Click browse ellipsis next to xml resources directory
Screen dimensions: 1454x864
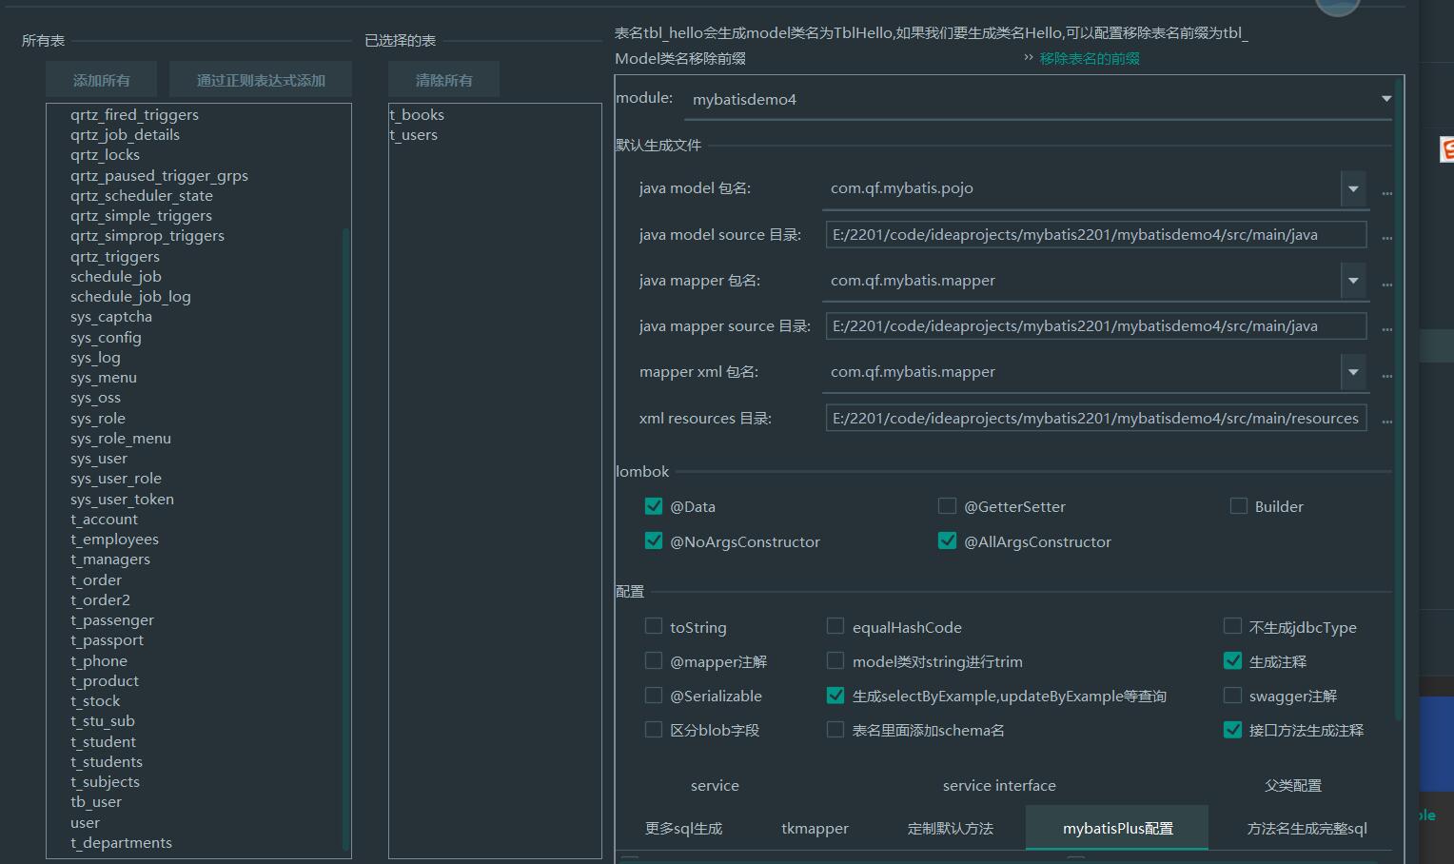pyautogui.click(x=1386, y=422)
